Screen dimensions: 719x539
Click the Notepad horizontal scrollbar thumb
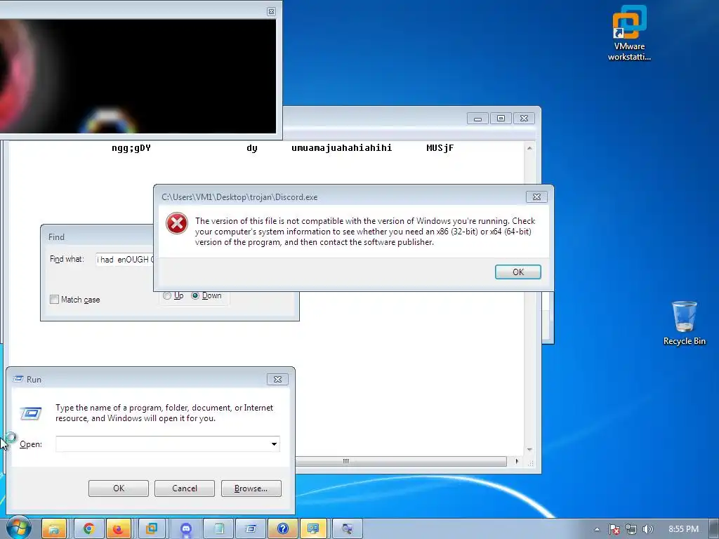(x=401, y=461)
